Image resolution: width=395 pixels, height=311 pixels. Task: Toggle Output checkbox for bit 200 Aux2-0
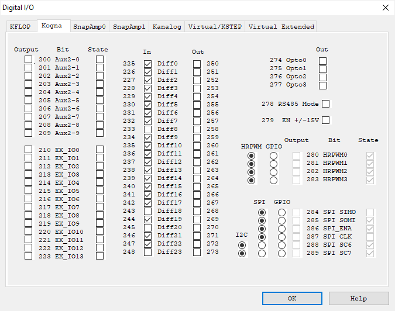[x=29, y=60]
